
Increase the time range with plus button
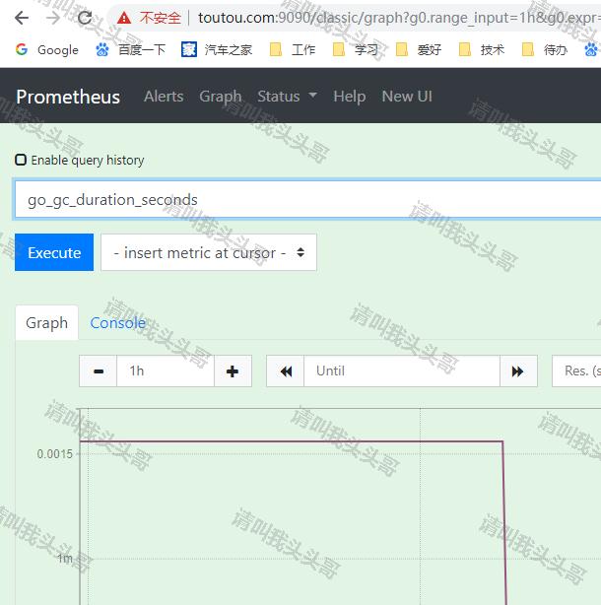233,371
